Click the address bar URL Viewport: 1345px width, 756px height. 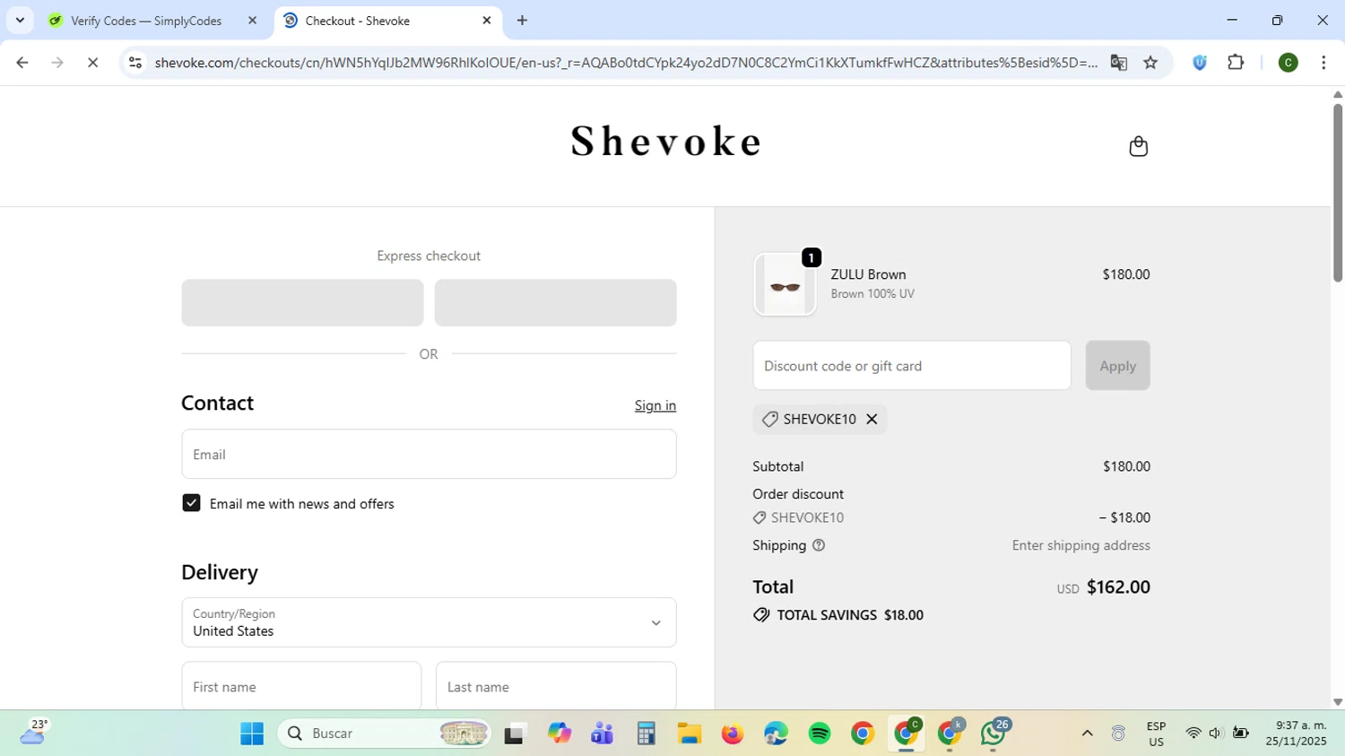(625, 63)
